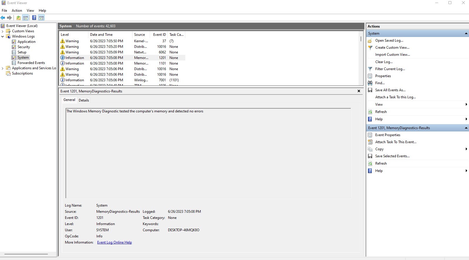Click the Create Custom View funnel icon

click(x=370, y=48)
